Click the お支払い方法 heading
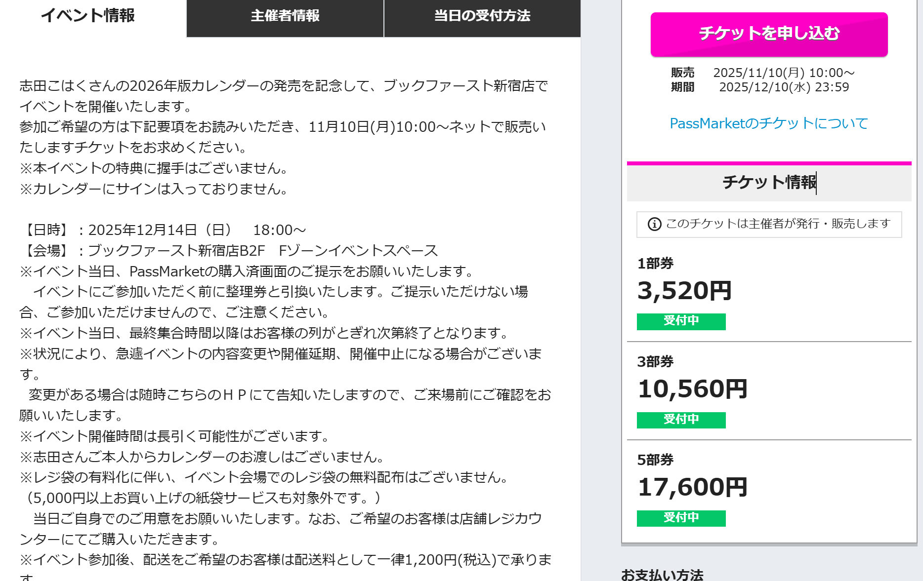Screen dimensions: 923x581 pyautogui.click(x=662, y=575)
